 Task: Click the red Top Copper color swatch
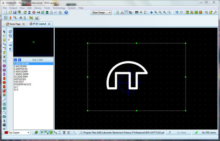pos(6,133)
